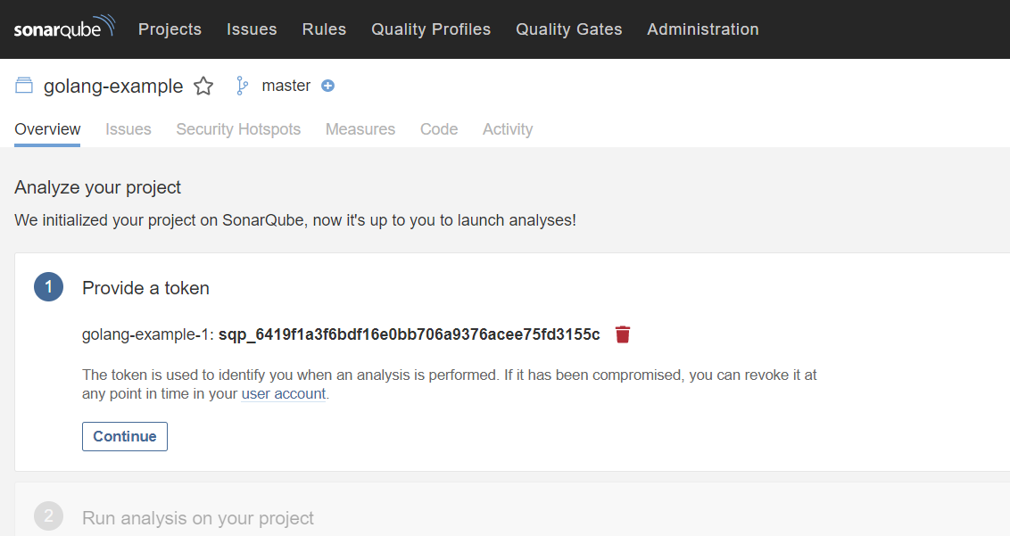This screenshot has width=1010, height=536.
Task: Click the generated sqp token string
Action: (409, 334)
